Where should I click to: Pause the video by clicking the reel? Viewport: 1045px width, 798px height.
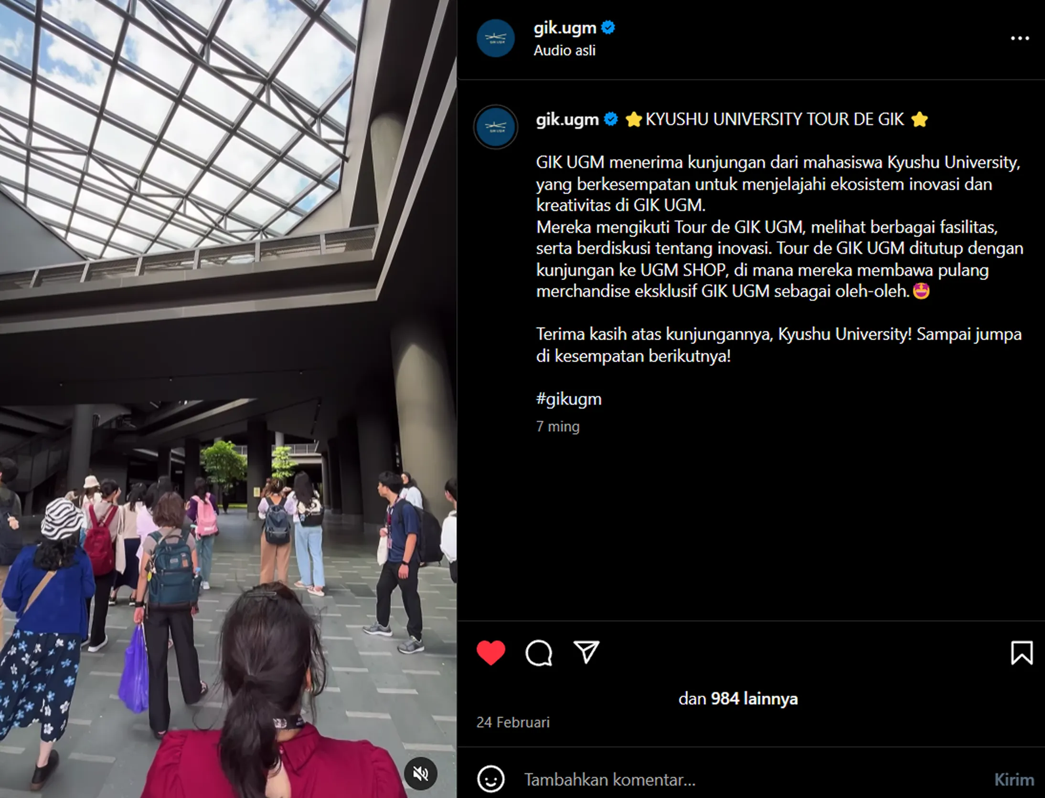click(228, 399)
